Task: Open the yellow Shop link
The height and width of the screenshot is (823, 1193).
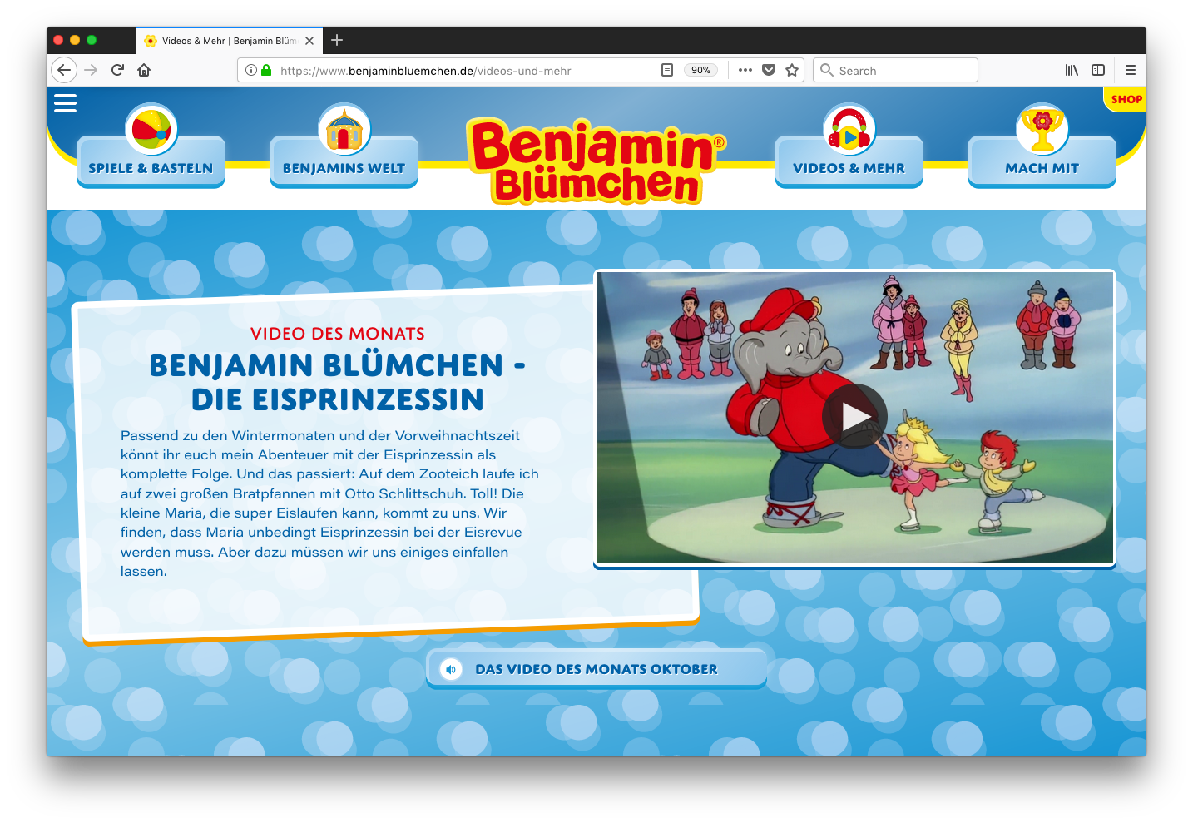Action: tap(1126, 99)
